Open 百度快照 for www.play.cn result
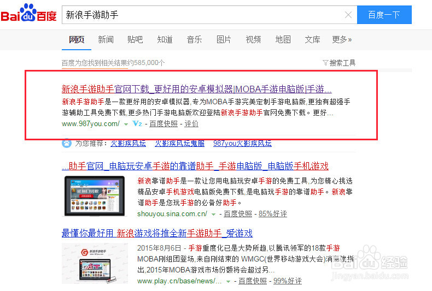The height and width of the screenshot is (291, 432). (x=253, y=281)
